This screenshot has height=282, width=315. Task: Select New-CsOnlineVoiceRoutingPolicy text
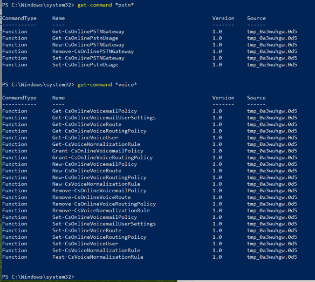point(99,177)
